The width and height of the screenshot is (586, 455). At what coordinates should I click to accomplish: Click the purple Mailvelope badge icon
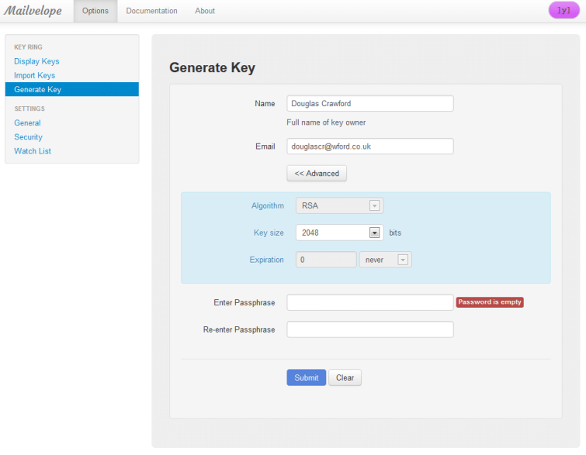pyautogui.click(x=564, y=10)
